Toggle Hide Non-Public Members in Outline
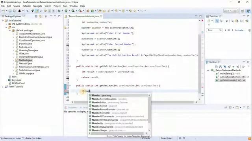 pyautogui.click(x=233, y=67)
